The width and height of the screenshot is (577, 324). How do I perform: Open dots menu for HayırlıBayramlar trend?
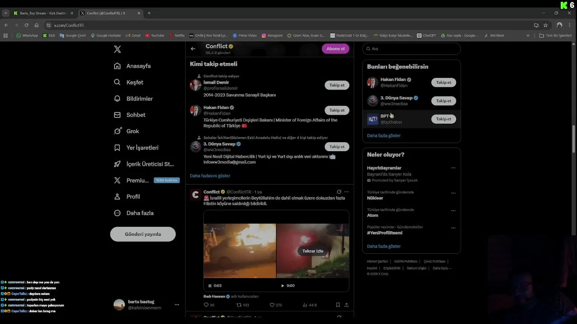click(x=453, y=168)
